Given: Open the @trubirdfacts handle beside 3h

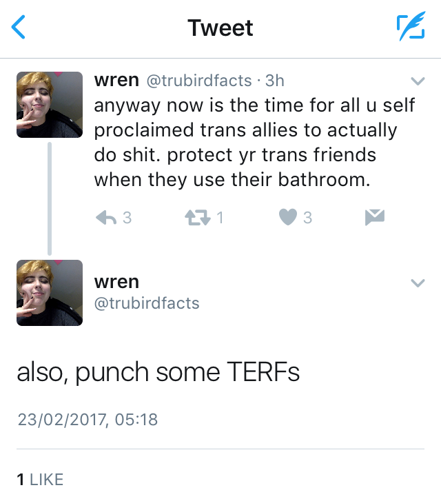Looking at the screenshot, I should [198, 81].
